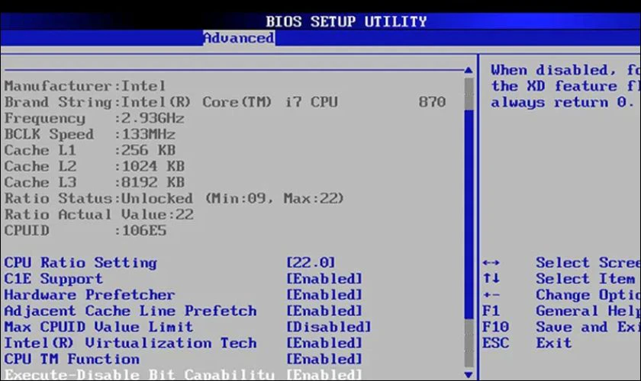Screen dimensions: 641x381
Task: Click the Manufacturer:Intel line
Action: (x=85, y=86)
